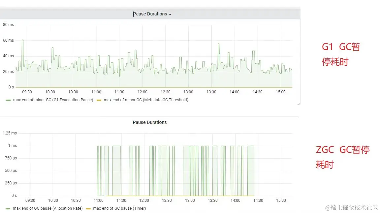
Task: Click the resize handle at top panel corner
Action: click(299, 104)
